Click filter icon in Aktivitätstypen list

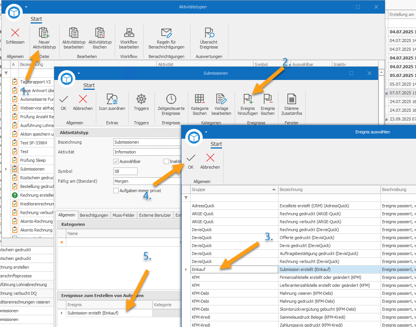[x=6, y=73]
